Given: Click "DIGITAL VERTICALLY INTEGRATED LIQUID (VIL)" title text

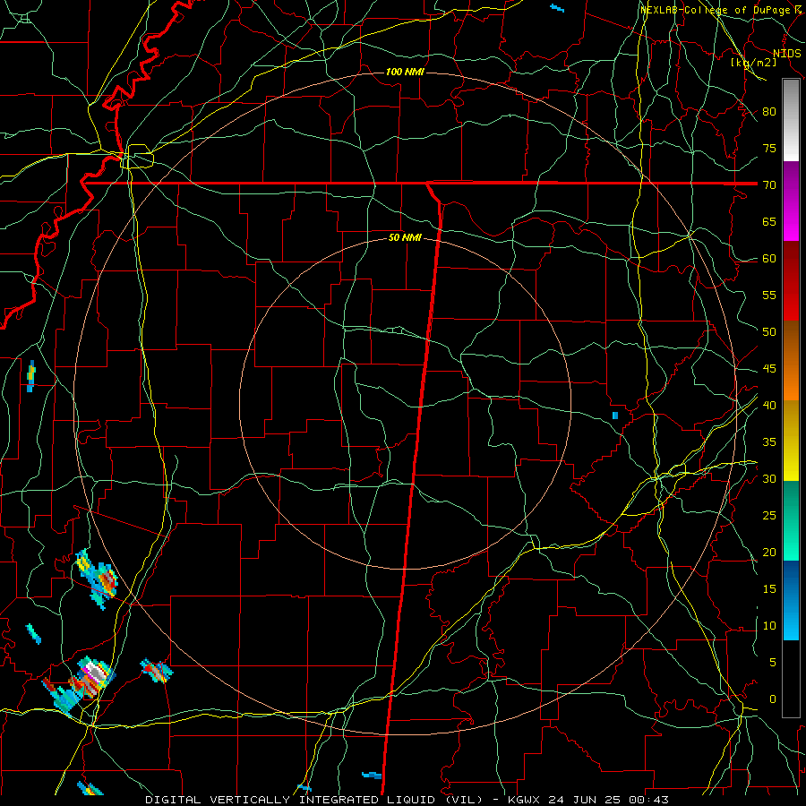Looking at the screenshot, I should pyautogui.click(x=315, y=800).
